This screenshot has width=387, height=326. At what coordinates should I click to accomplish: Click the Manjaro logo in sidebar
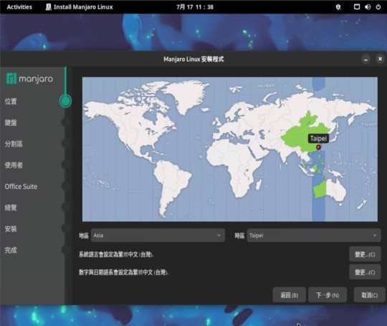coord(29,79)
